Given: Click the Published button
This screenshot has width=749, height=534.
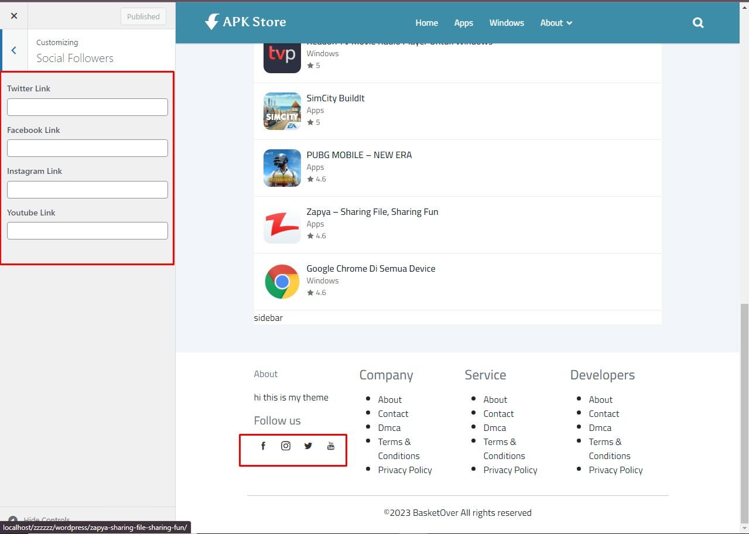Looking at the screenshot, I should [x=143, y=16].
